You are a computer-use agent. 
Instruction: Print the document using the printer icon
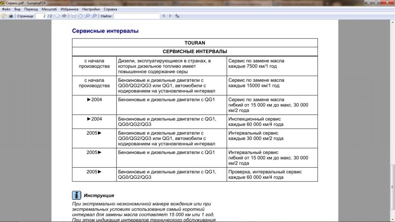11,16
